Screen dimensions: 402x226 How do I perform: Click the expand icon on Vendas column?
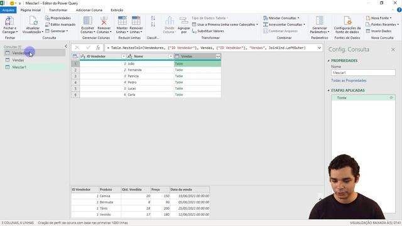click(x=218, y=56)
